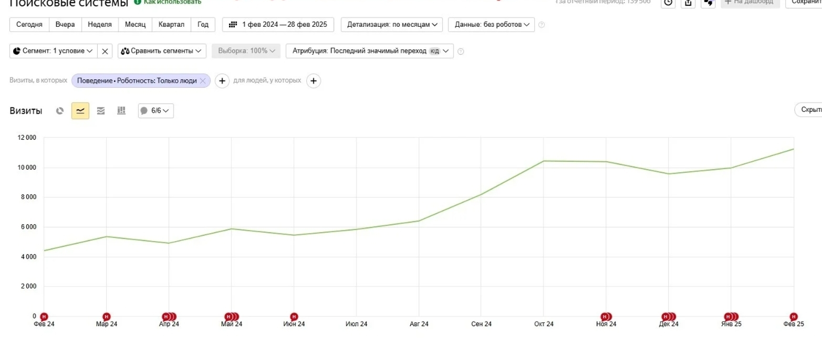This screenshot has width=822, height=354.
Task: Click the note marker at Фев 24
Action: [44, 317]
